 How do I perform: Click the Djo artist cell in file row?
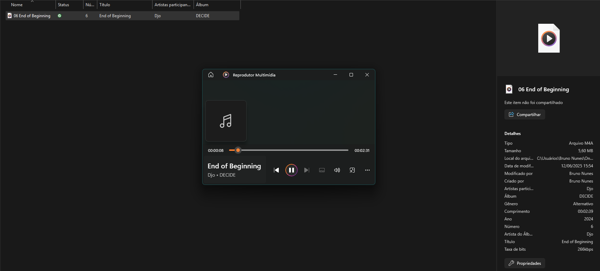pyautogui.click(x=158, y=16)
